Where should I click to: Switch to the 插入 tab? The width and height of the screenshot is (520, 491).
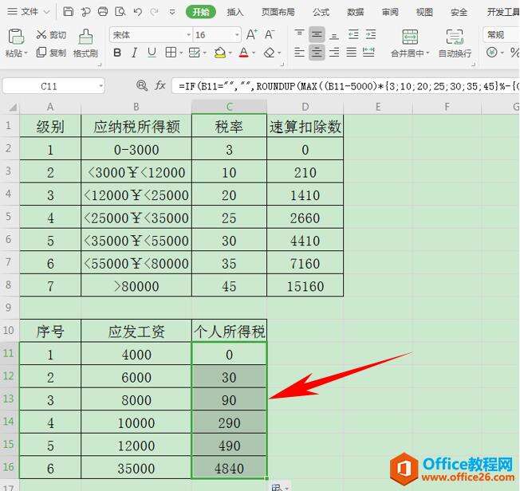click(235, 12)
